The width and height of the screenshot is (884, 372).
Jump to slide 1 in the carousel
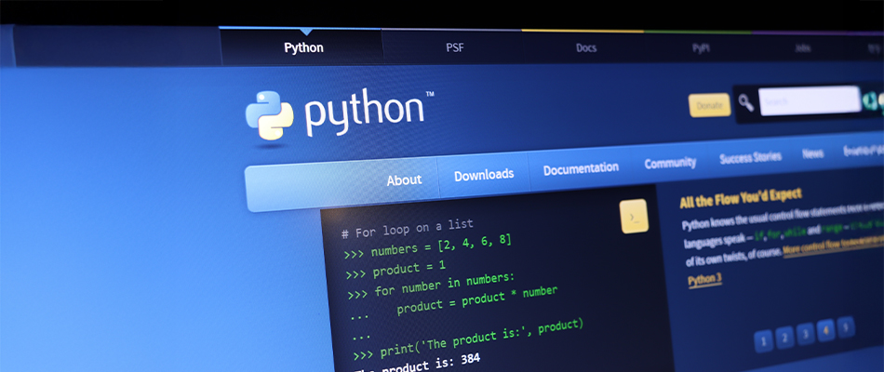click(x=763, y=341)
